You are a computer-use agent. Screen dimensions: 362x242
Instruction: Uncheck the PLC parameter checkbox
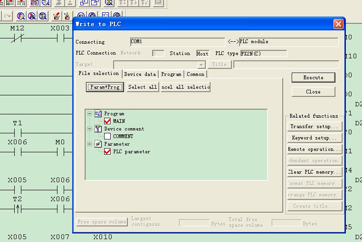[107, 151]
